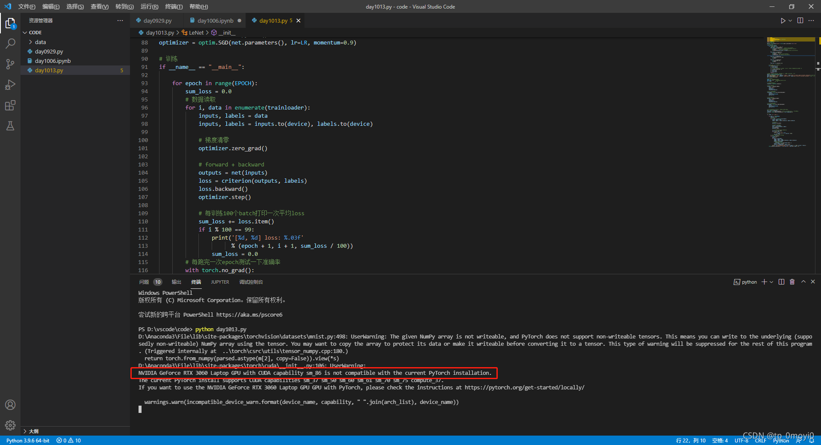Create a new terminal with plus icon
Image resolution: width=821 pixels, height=445 pixels.
point(764,282)
